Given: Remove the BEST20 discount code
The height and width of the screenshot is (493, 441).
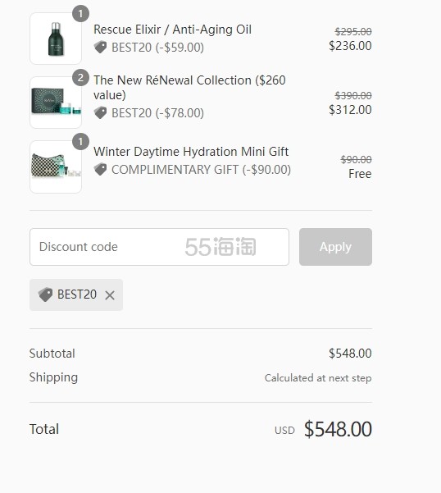Looking at the screenshot, I should tap(110, 295).
